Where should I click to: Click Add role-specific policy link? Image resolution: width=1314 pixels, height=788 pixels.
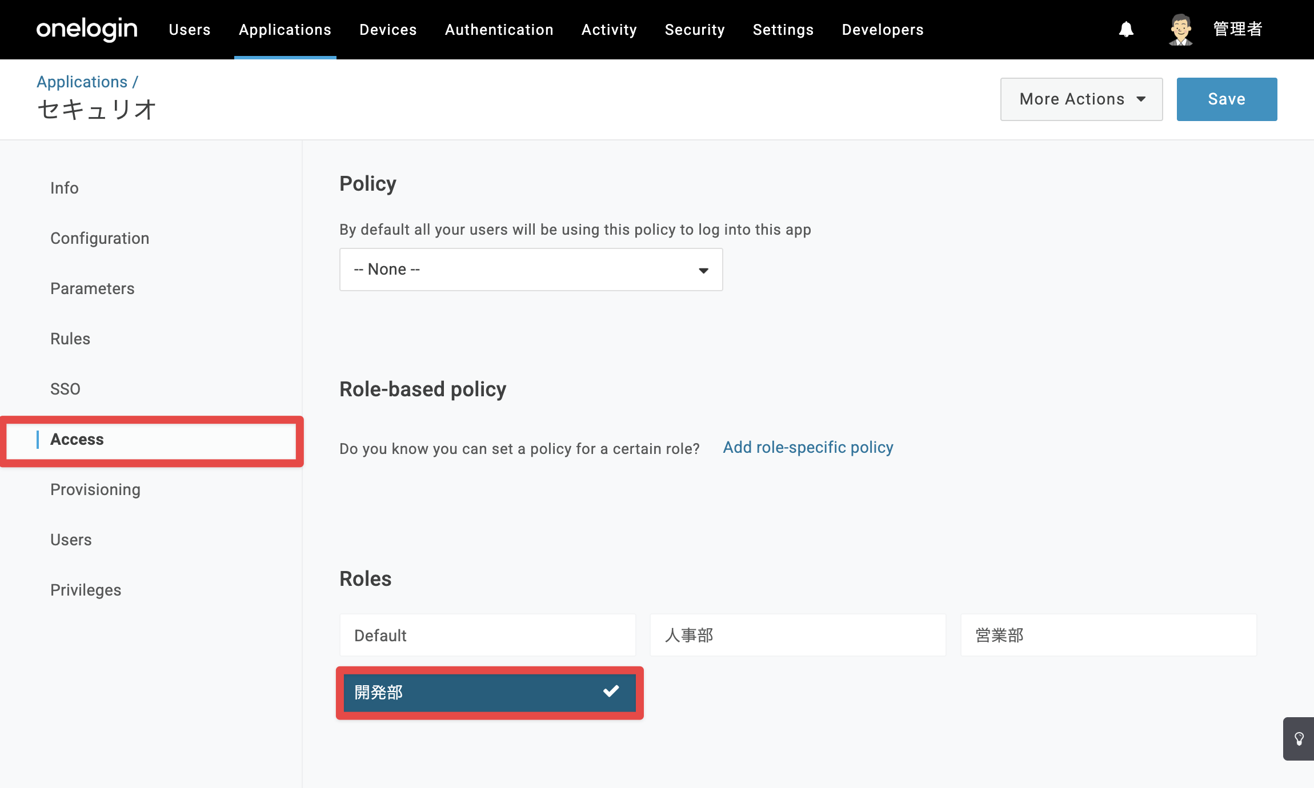808,447
